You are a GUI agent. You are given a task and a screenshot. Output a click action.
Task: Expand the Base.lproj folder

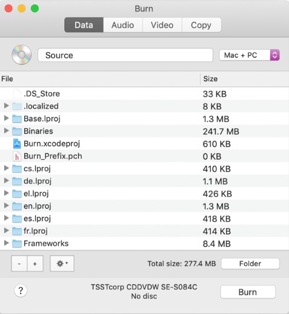tap(7, 118)
